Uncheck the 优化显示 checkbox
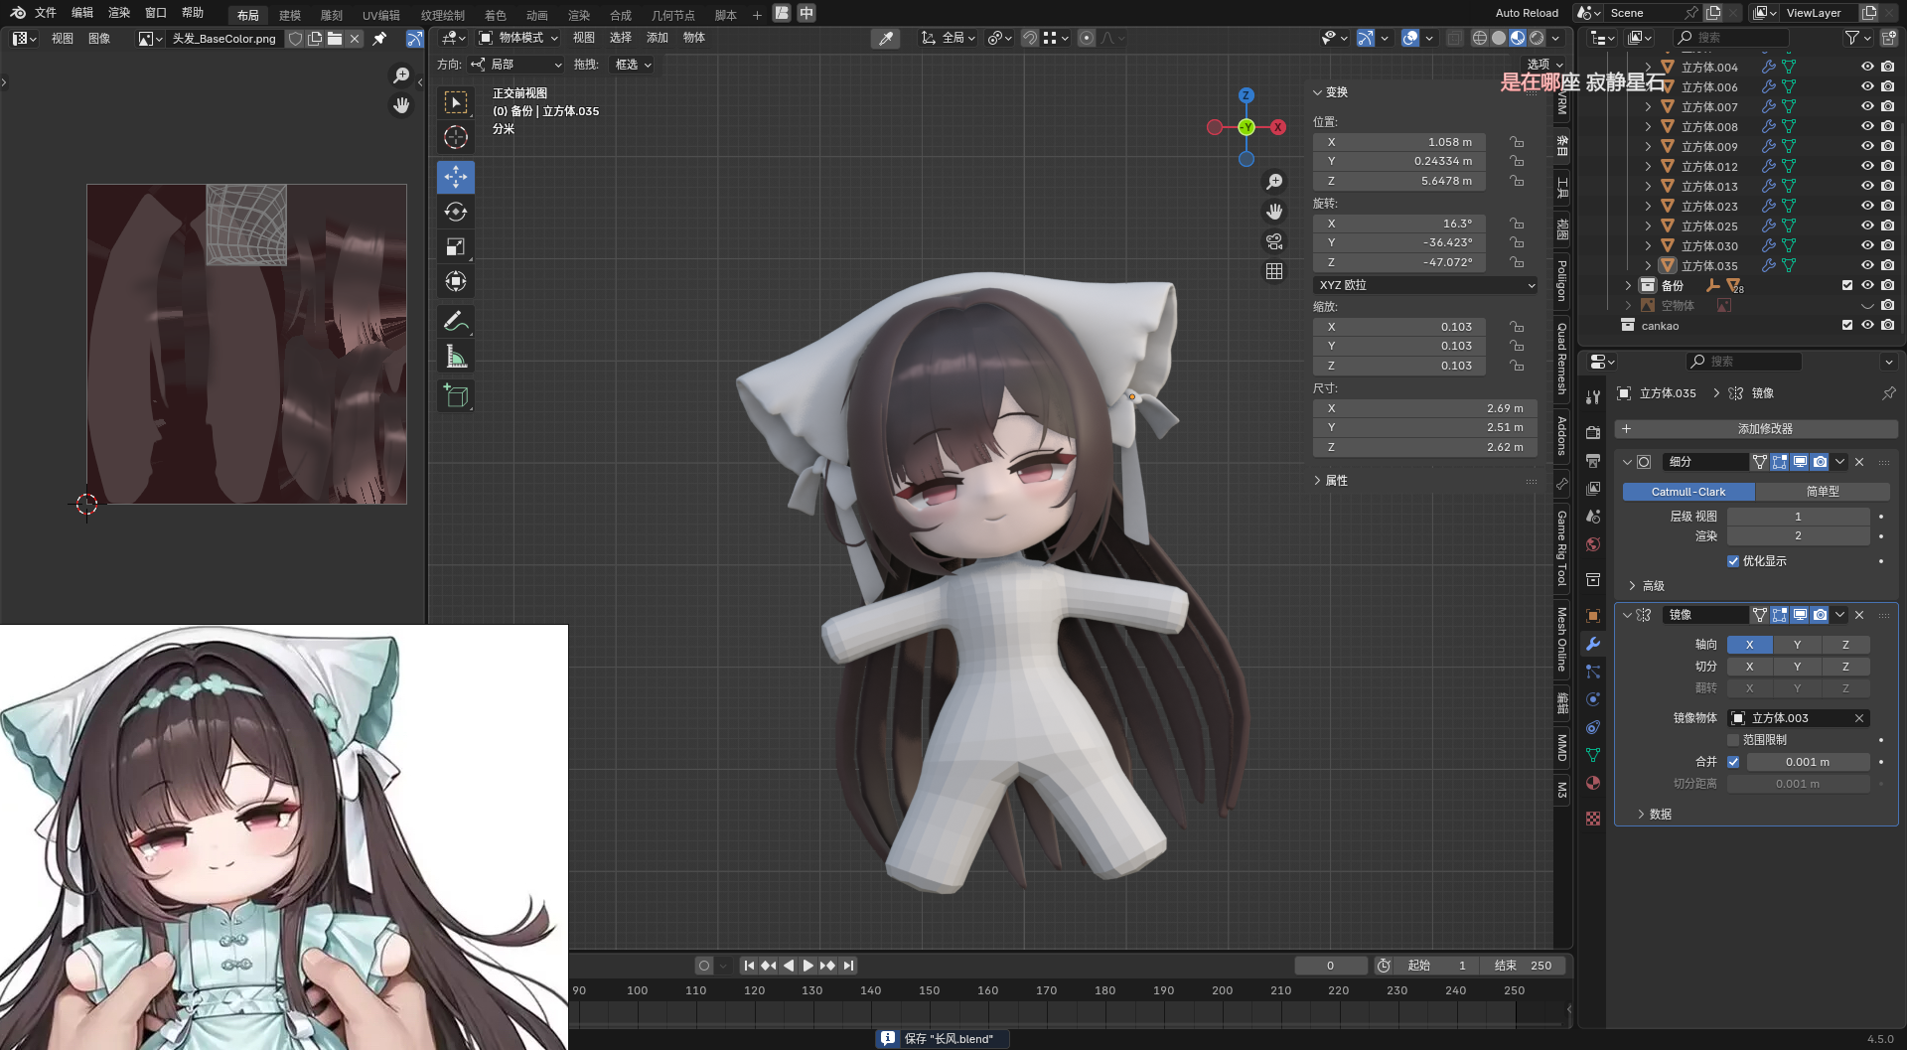 click(1733, 561)
